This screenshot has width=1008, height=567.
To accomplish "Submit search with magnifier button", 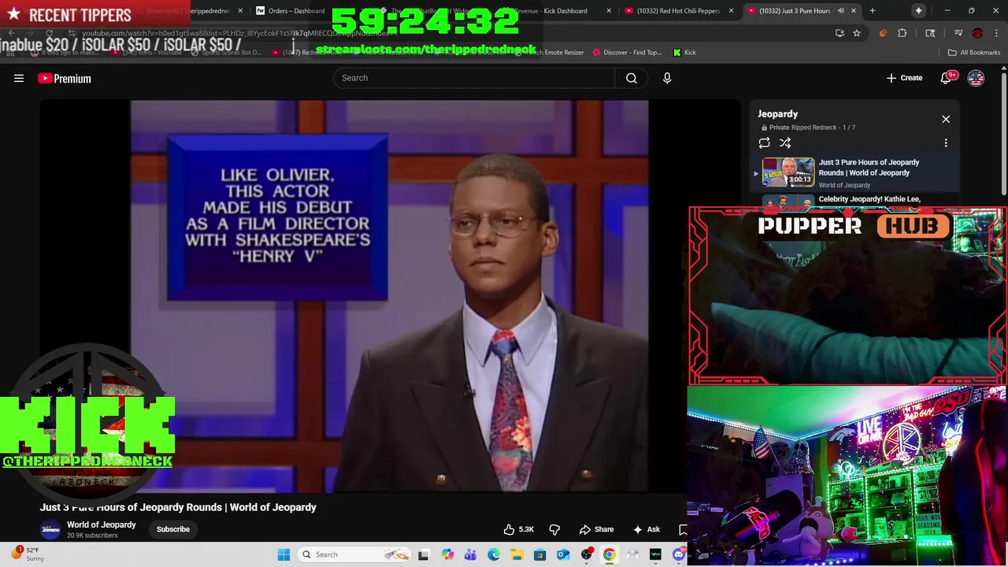I will [632, 78].
